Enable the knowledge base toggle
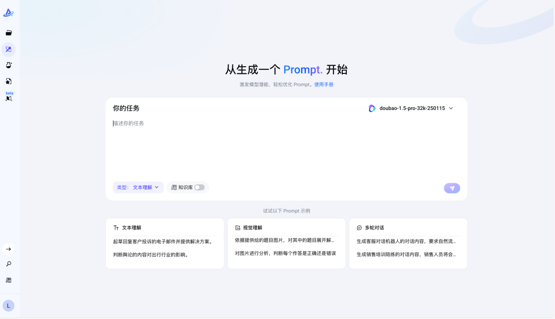This screenshot has width=555, height=319. pos(198,187)
